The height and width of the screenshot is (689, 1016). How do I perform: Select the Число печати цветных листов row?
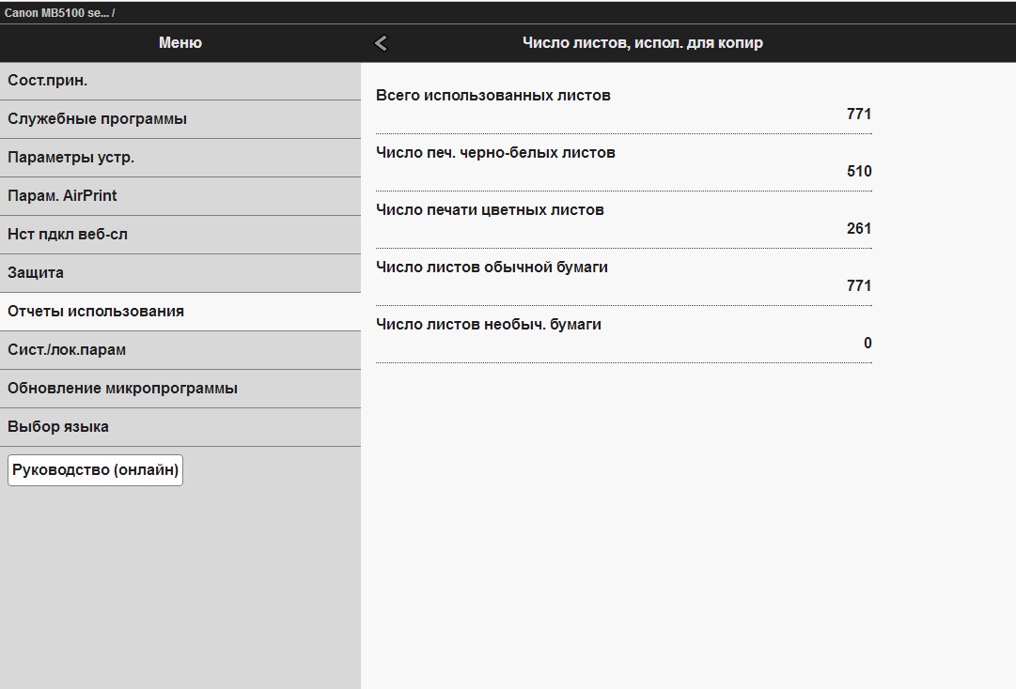pyautogui.click(x=623, y=220)
